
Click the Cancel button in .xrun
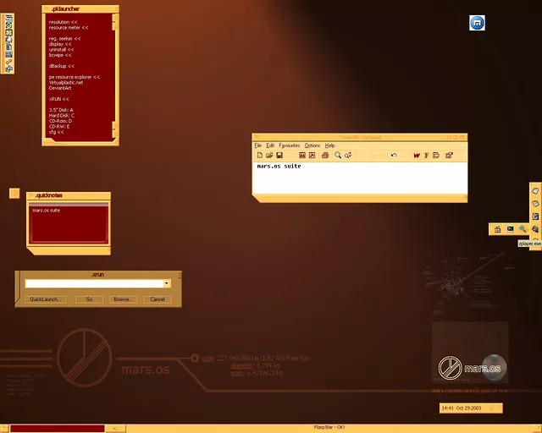click(x=157, y=299)
